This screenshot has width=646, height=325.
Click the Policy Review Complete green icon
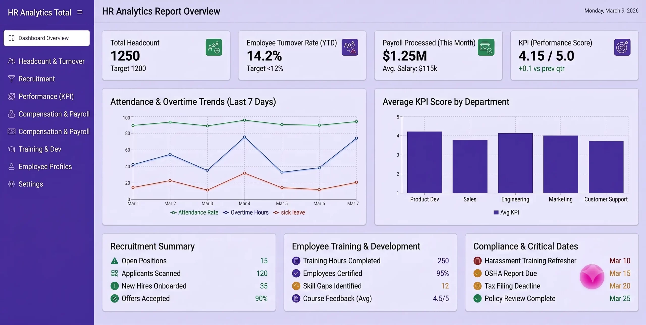click(477, 298)
